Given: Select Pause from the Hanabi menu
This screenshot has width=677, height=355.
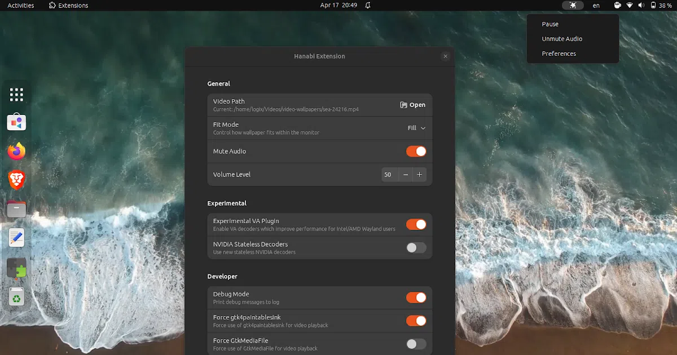Looking at the screenshot, I should click(549, 24).
